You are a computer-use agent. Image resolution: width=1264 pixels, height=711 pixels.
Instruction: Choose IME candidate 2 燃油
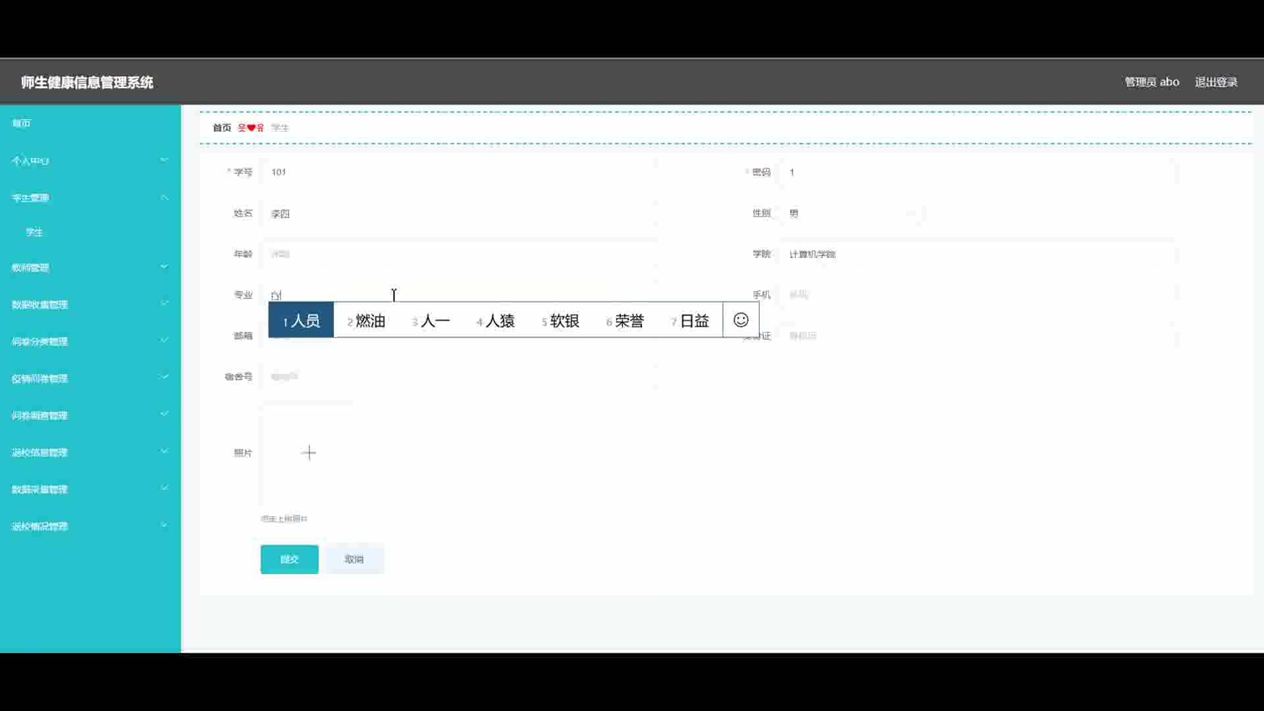click(366, 321)
